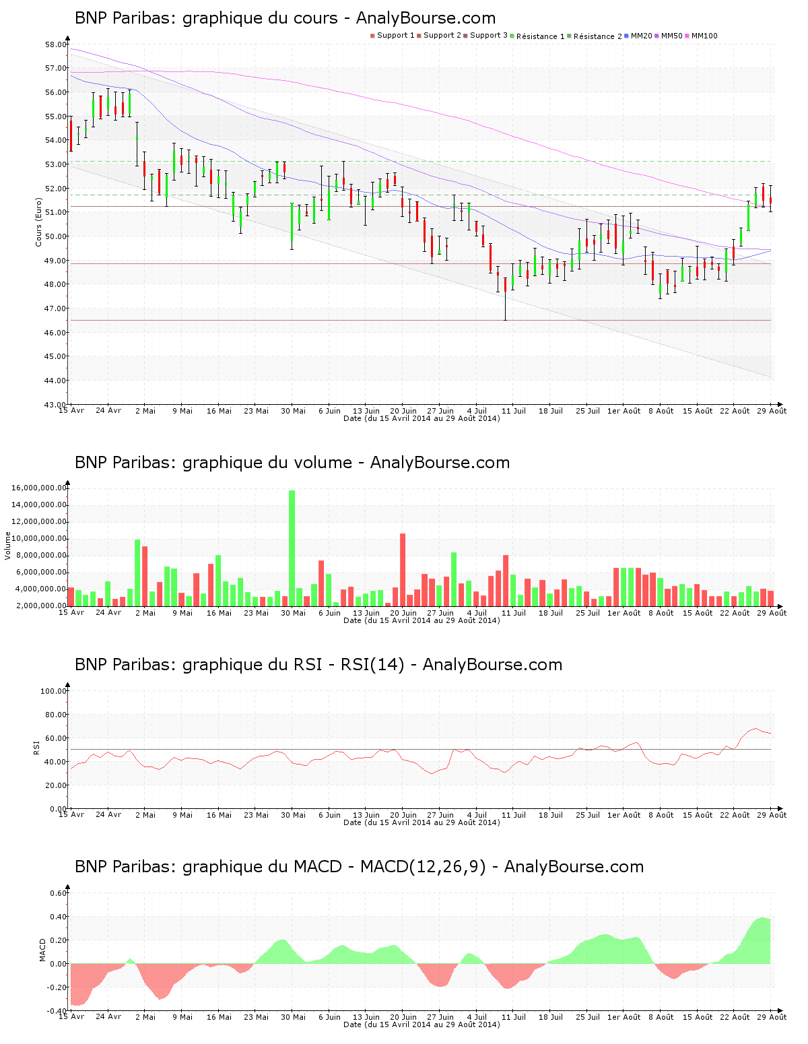Screen dimensions: 808x1044
Task: Click the 16,000,000.00 volume axis value
Action: coord(39,488)
